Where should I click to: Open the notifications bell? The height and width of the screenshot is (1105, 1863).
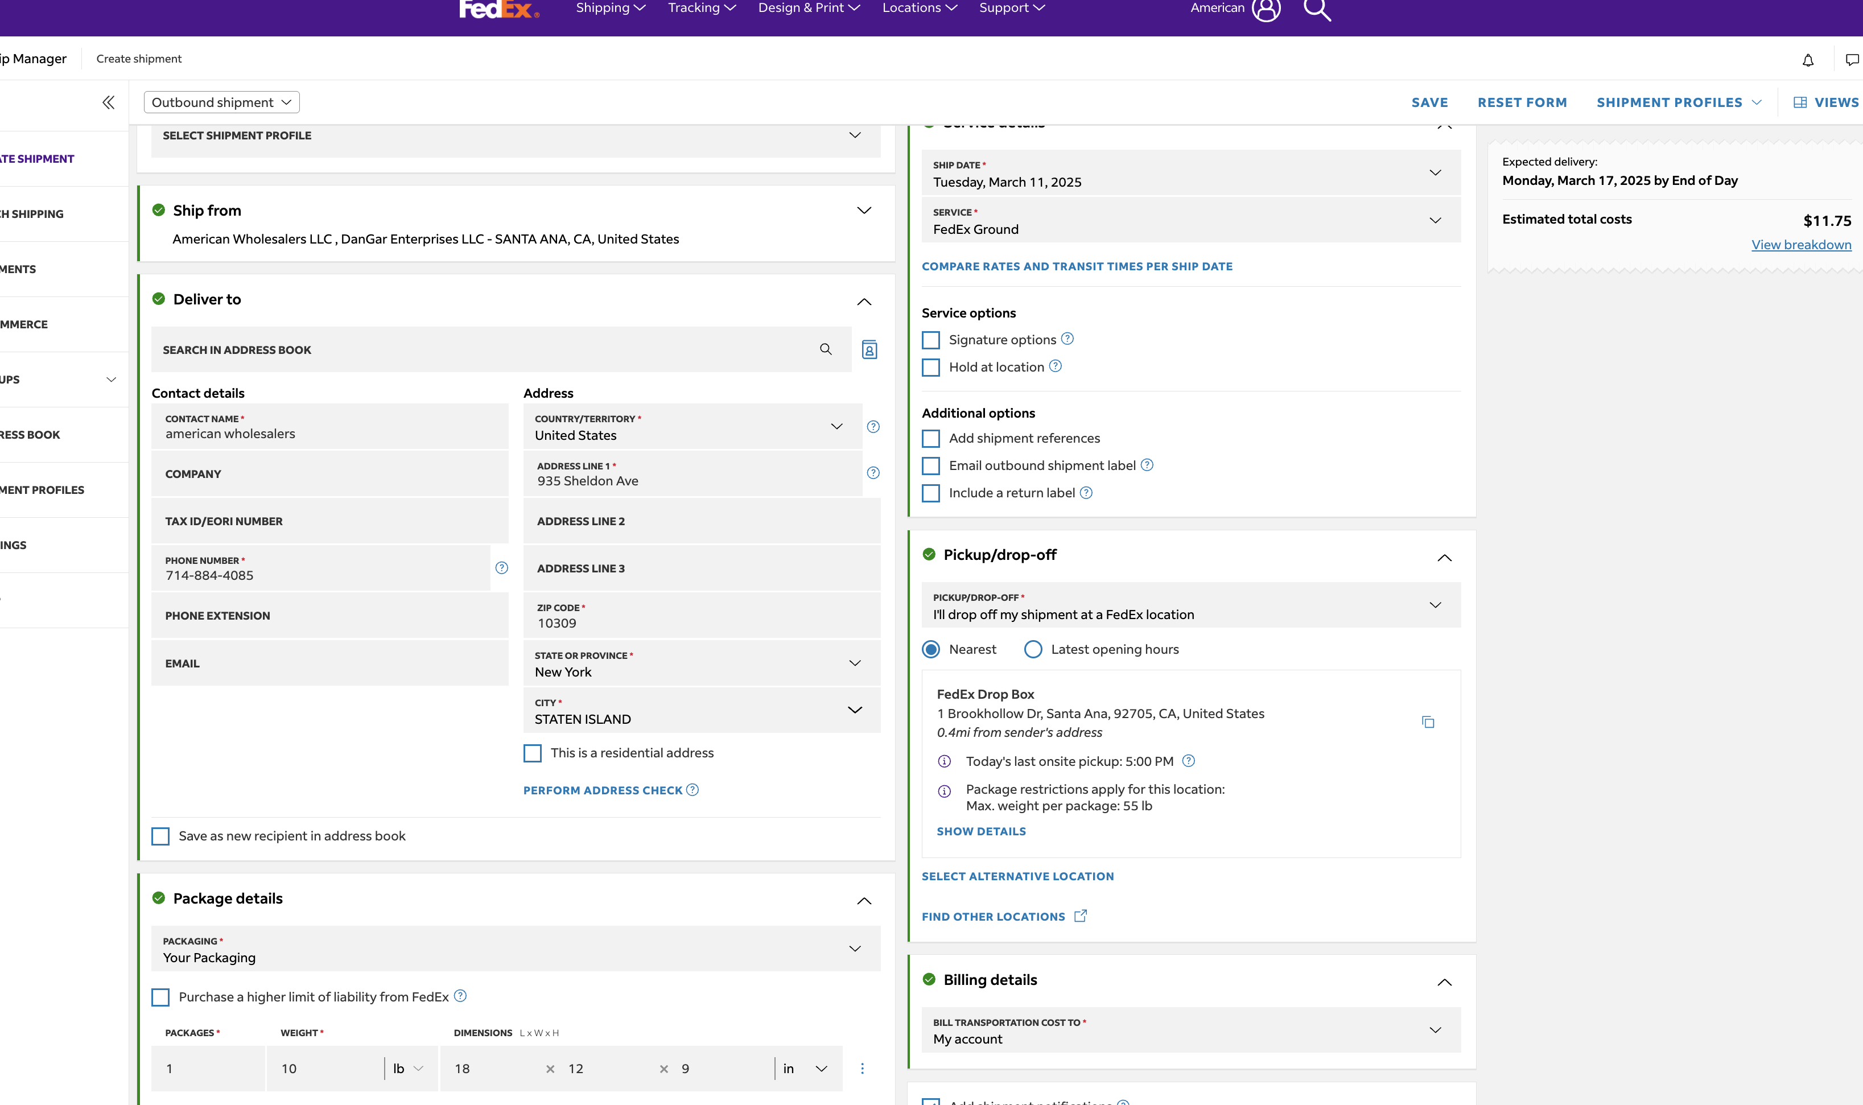1808,60
